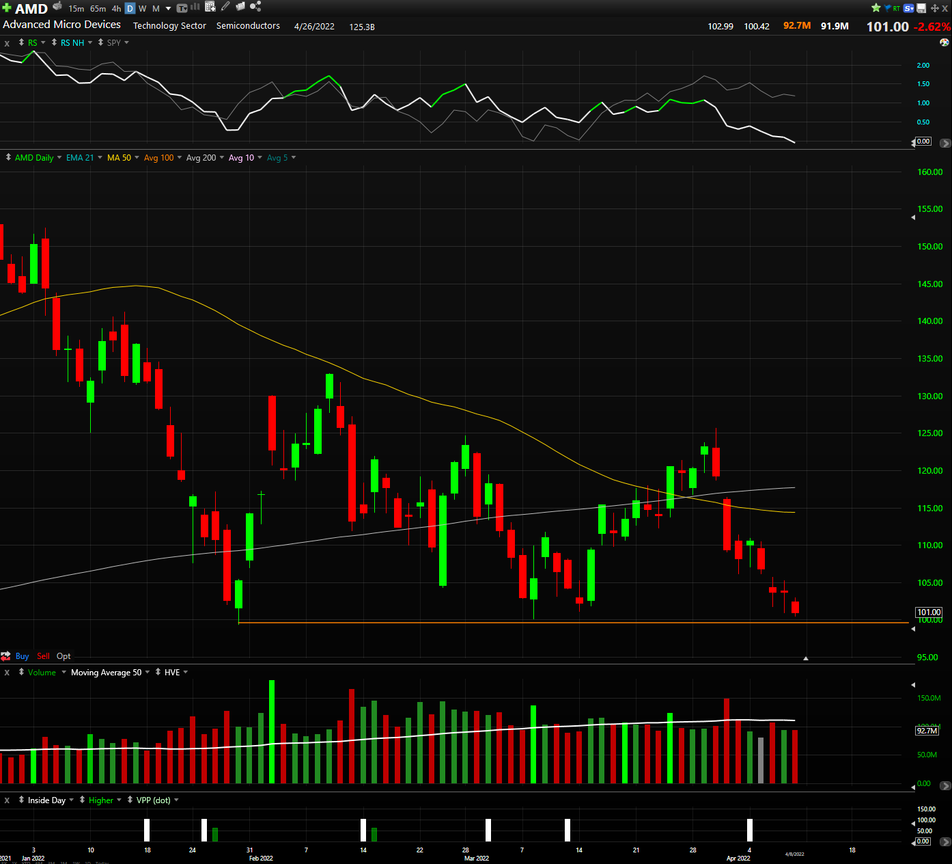952x864 pixels.
Task: Click the Opt options button
Action: pos(64,656)
